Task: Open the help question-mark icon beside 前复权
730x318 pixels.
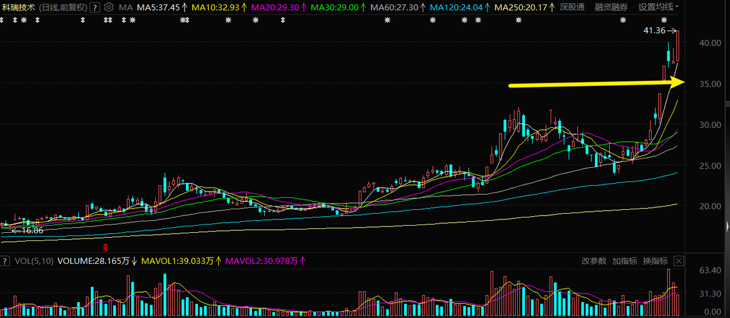Action: [95, 8]
